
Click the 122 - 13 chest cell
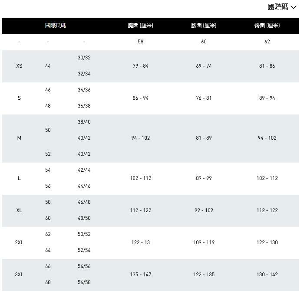tap(140, 242)
